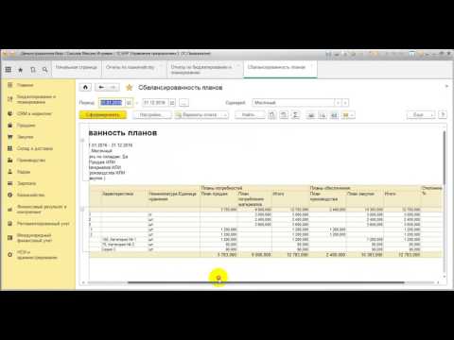The width and height of the screenshot is (454, 340).
Task: Click the Настройки button
Action: (x=152, y=115)
